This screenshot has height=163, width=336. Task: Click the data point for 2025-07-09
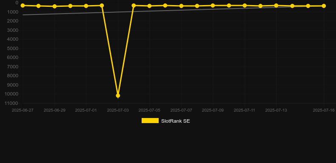pyautogui.click(x=213, y=6)
